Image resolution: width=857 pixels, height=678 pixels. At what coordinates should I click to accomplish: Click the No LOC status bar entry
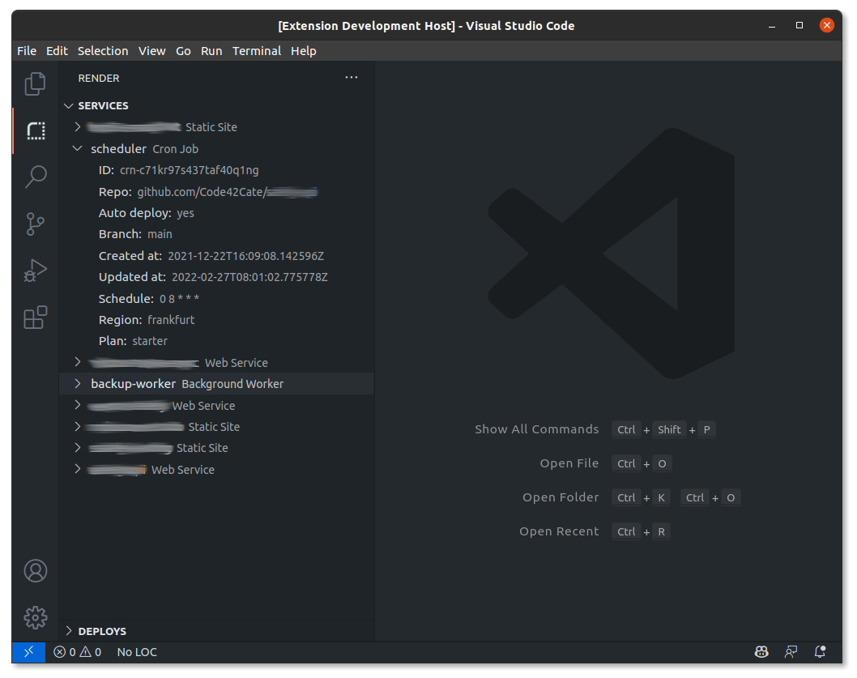(137, 652)
